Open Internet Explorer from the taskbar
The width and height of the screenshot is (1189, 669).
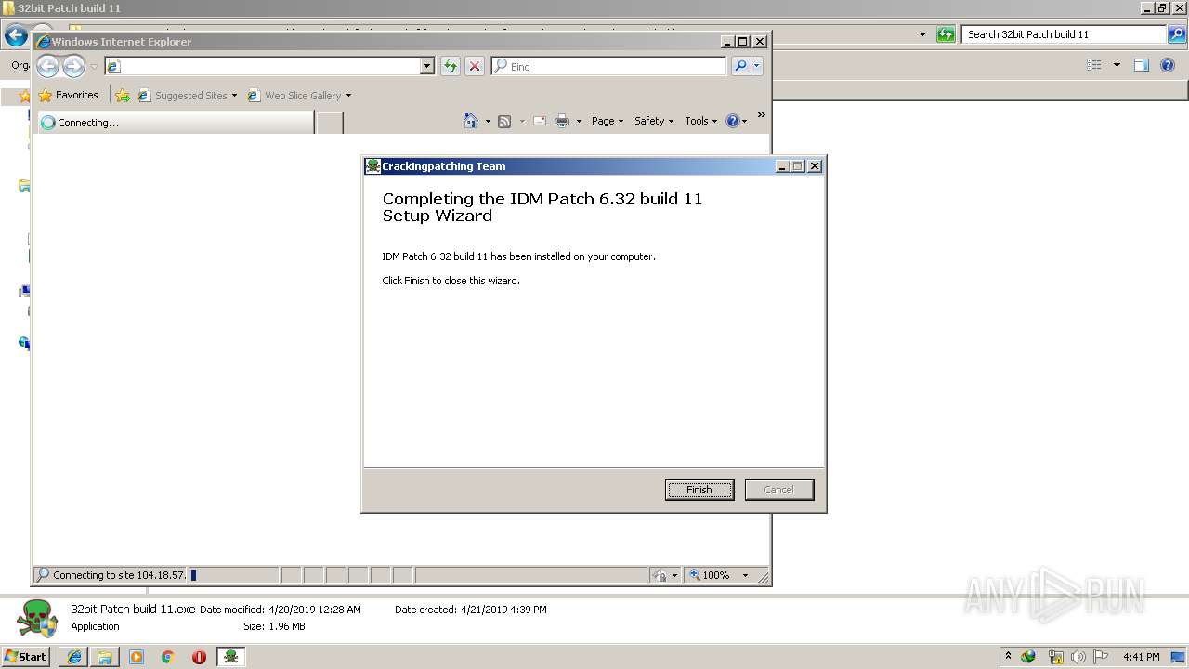click(x=74, y=657)
